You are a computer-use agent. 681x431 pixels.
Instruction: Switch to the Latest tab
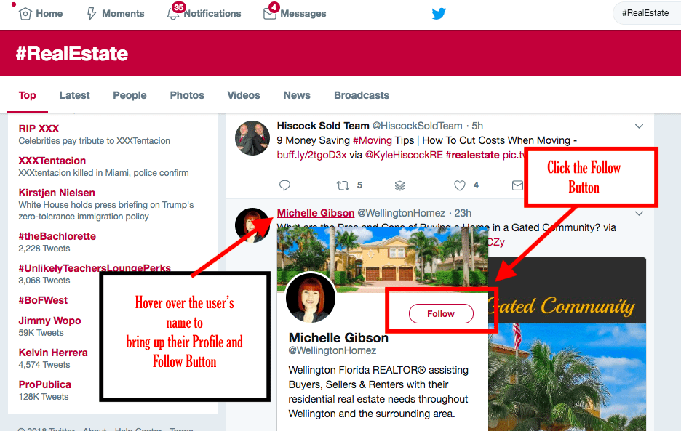coord(74,95)
